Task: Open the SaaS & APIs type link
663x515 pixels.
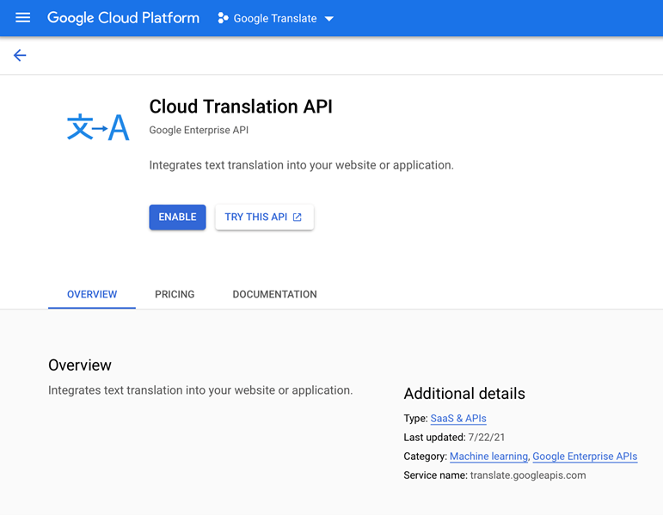Action: [458, 419]
